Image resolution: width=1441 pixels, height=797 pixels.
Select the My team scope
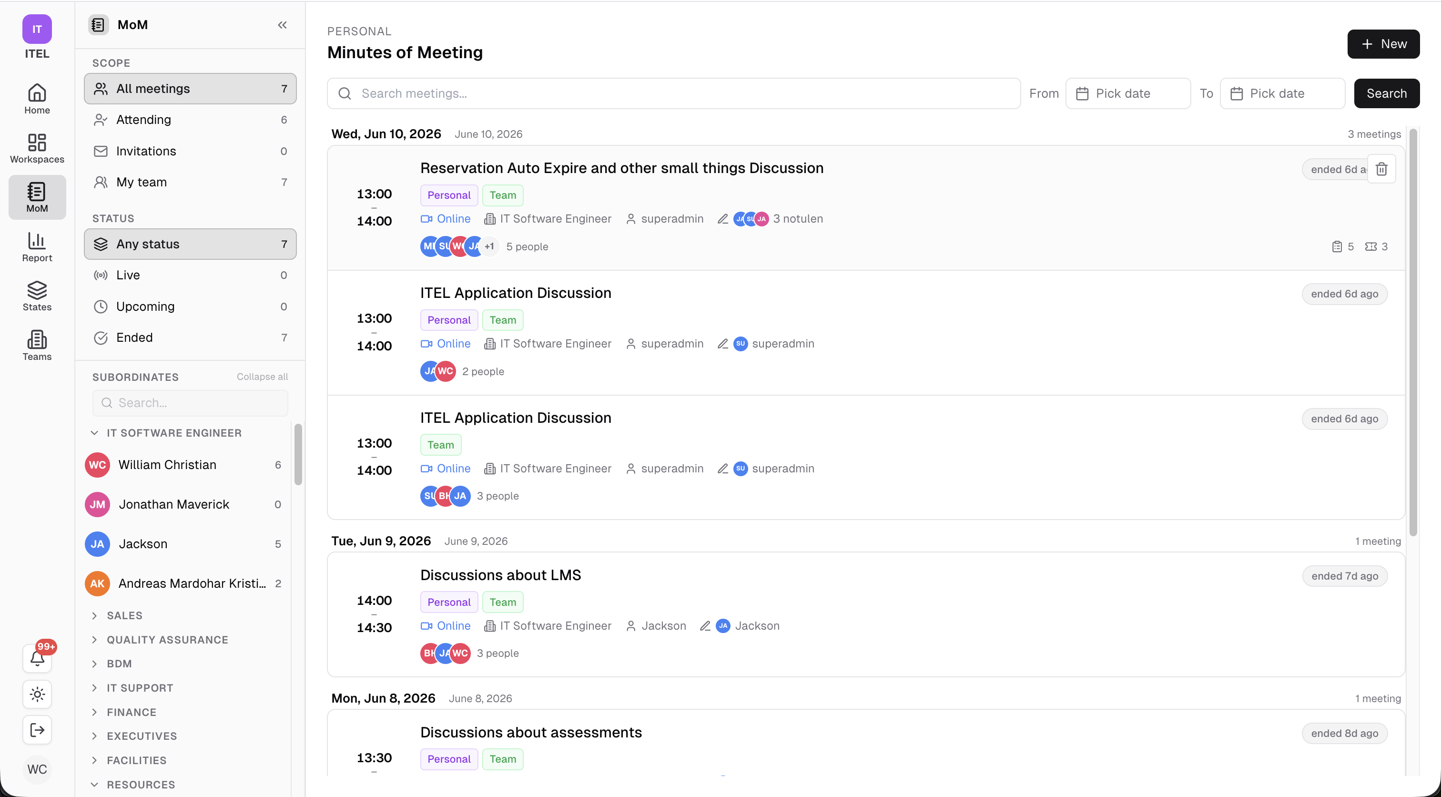pyautogui.click(x=190, y=182)
